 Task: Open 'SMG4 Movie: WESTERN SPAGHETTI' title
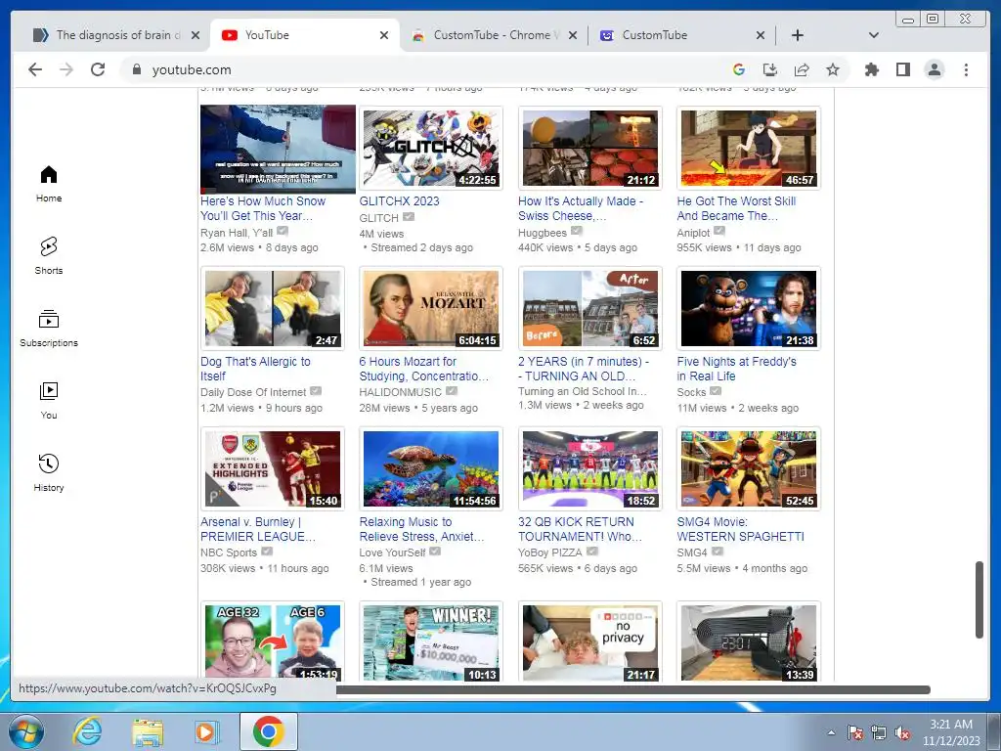pyautogui.click(x=741, y=529)
